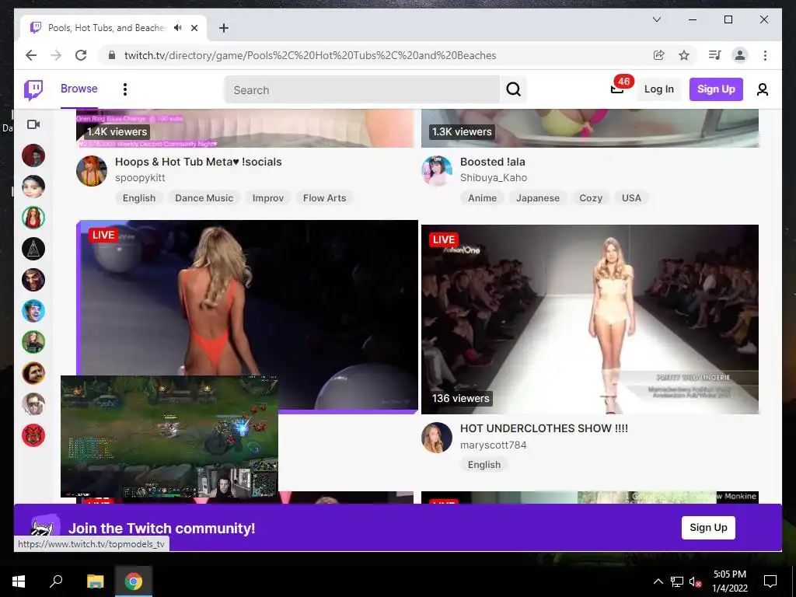This screenshot has width=796, height=597.
Task: Select the Flow Arts tag
Action: (x=324, y=198)
